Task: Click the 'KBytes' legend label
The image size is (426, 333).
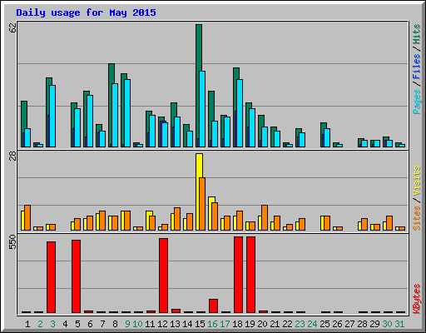Action: click(416, 299)
